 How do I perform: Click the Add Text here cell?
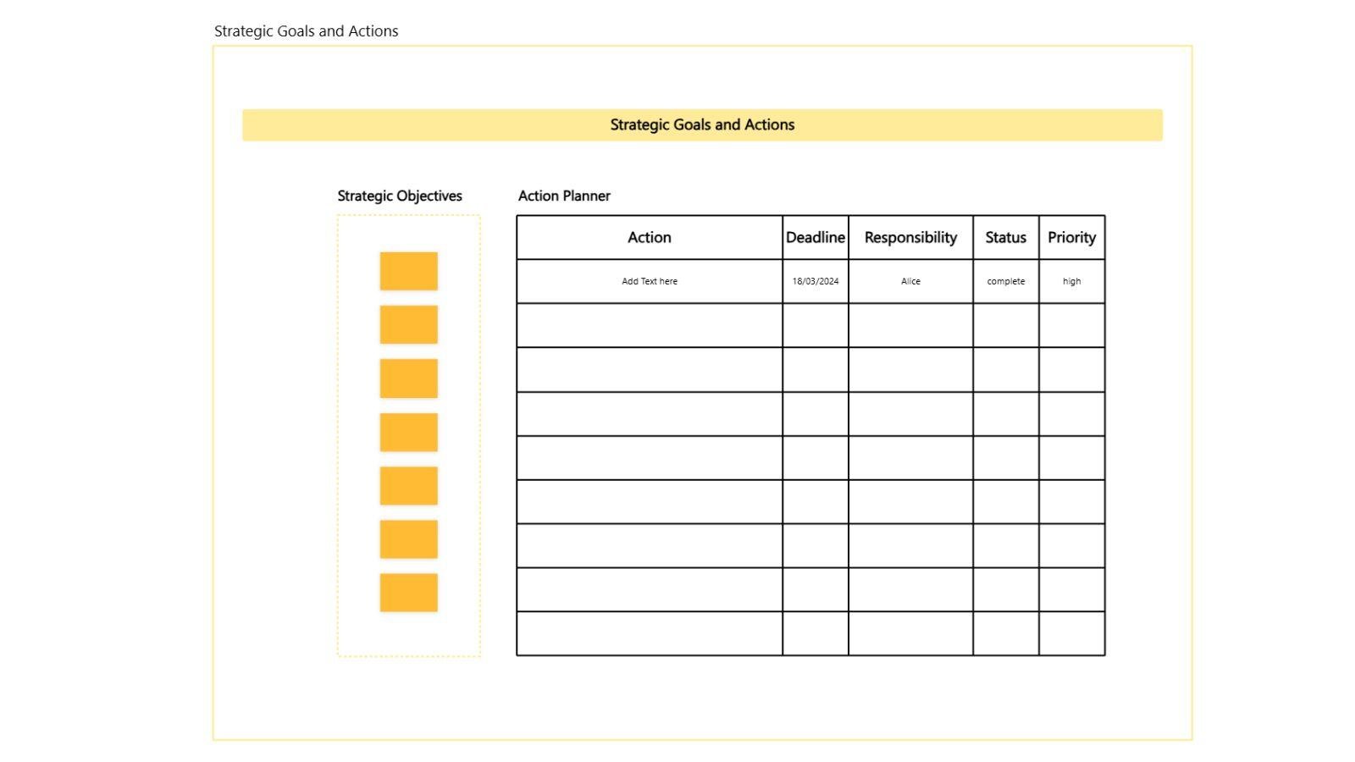[649, 280]
